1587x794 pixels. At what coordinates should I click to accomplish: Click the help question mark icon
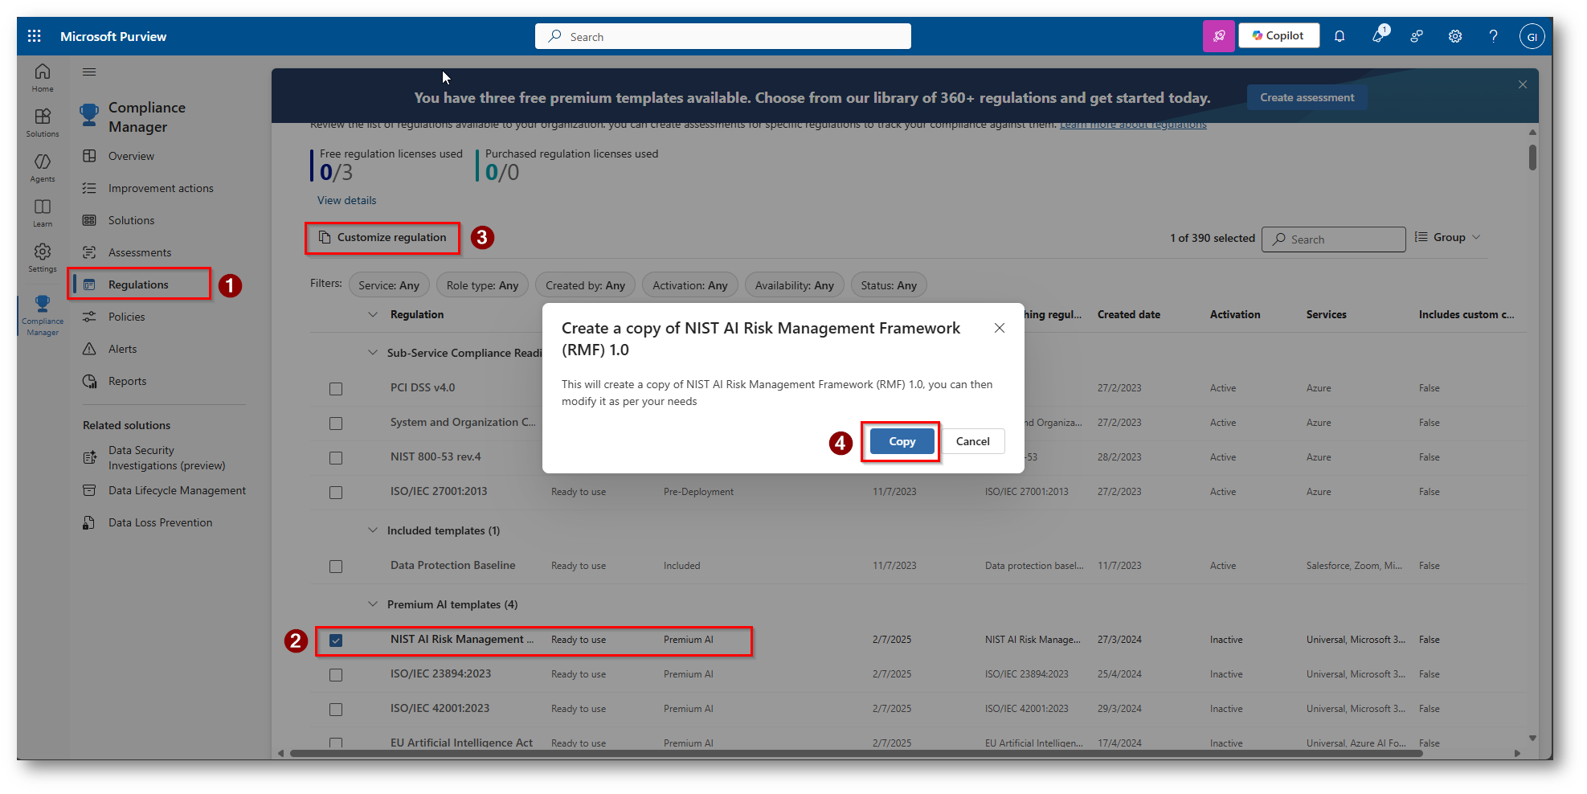pos(1493,36)
